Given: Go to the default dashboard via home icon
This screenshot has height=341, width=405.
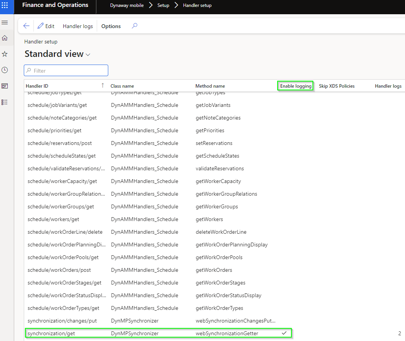Looking at the screenshot, I should click(5, 38).
